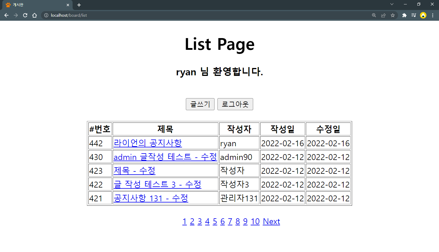Open the browser home page icon
Screen dimensions: 439x252
[35, 15]
